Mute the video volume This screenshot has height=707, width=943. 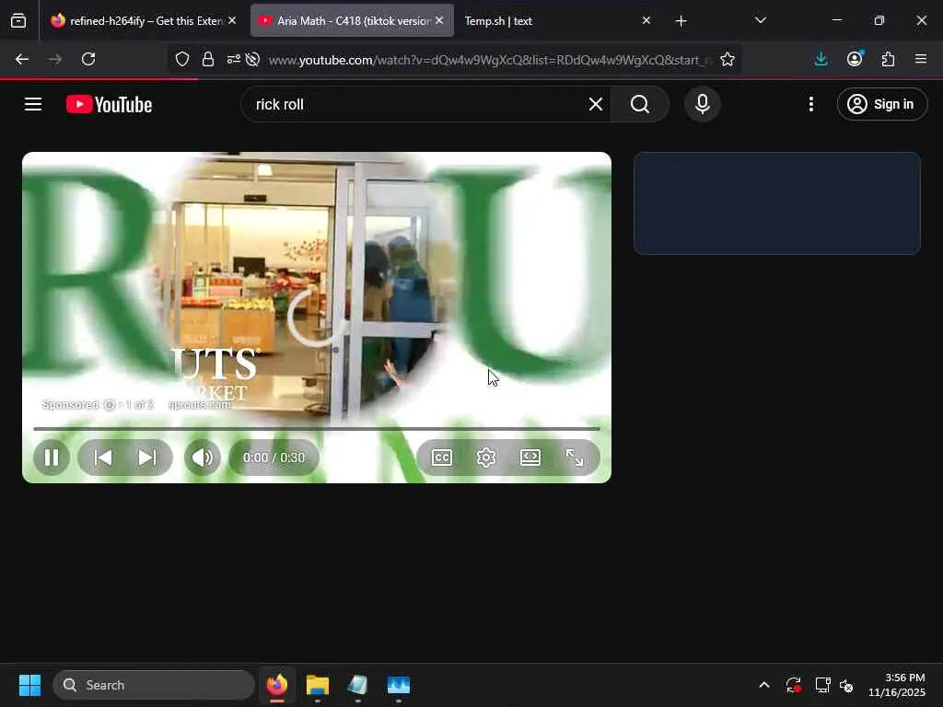202,458
